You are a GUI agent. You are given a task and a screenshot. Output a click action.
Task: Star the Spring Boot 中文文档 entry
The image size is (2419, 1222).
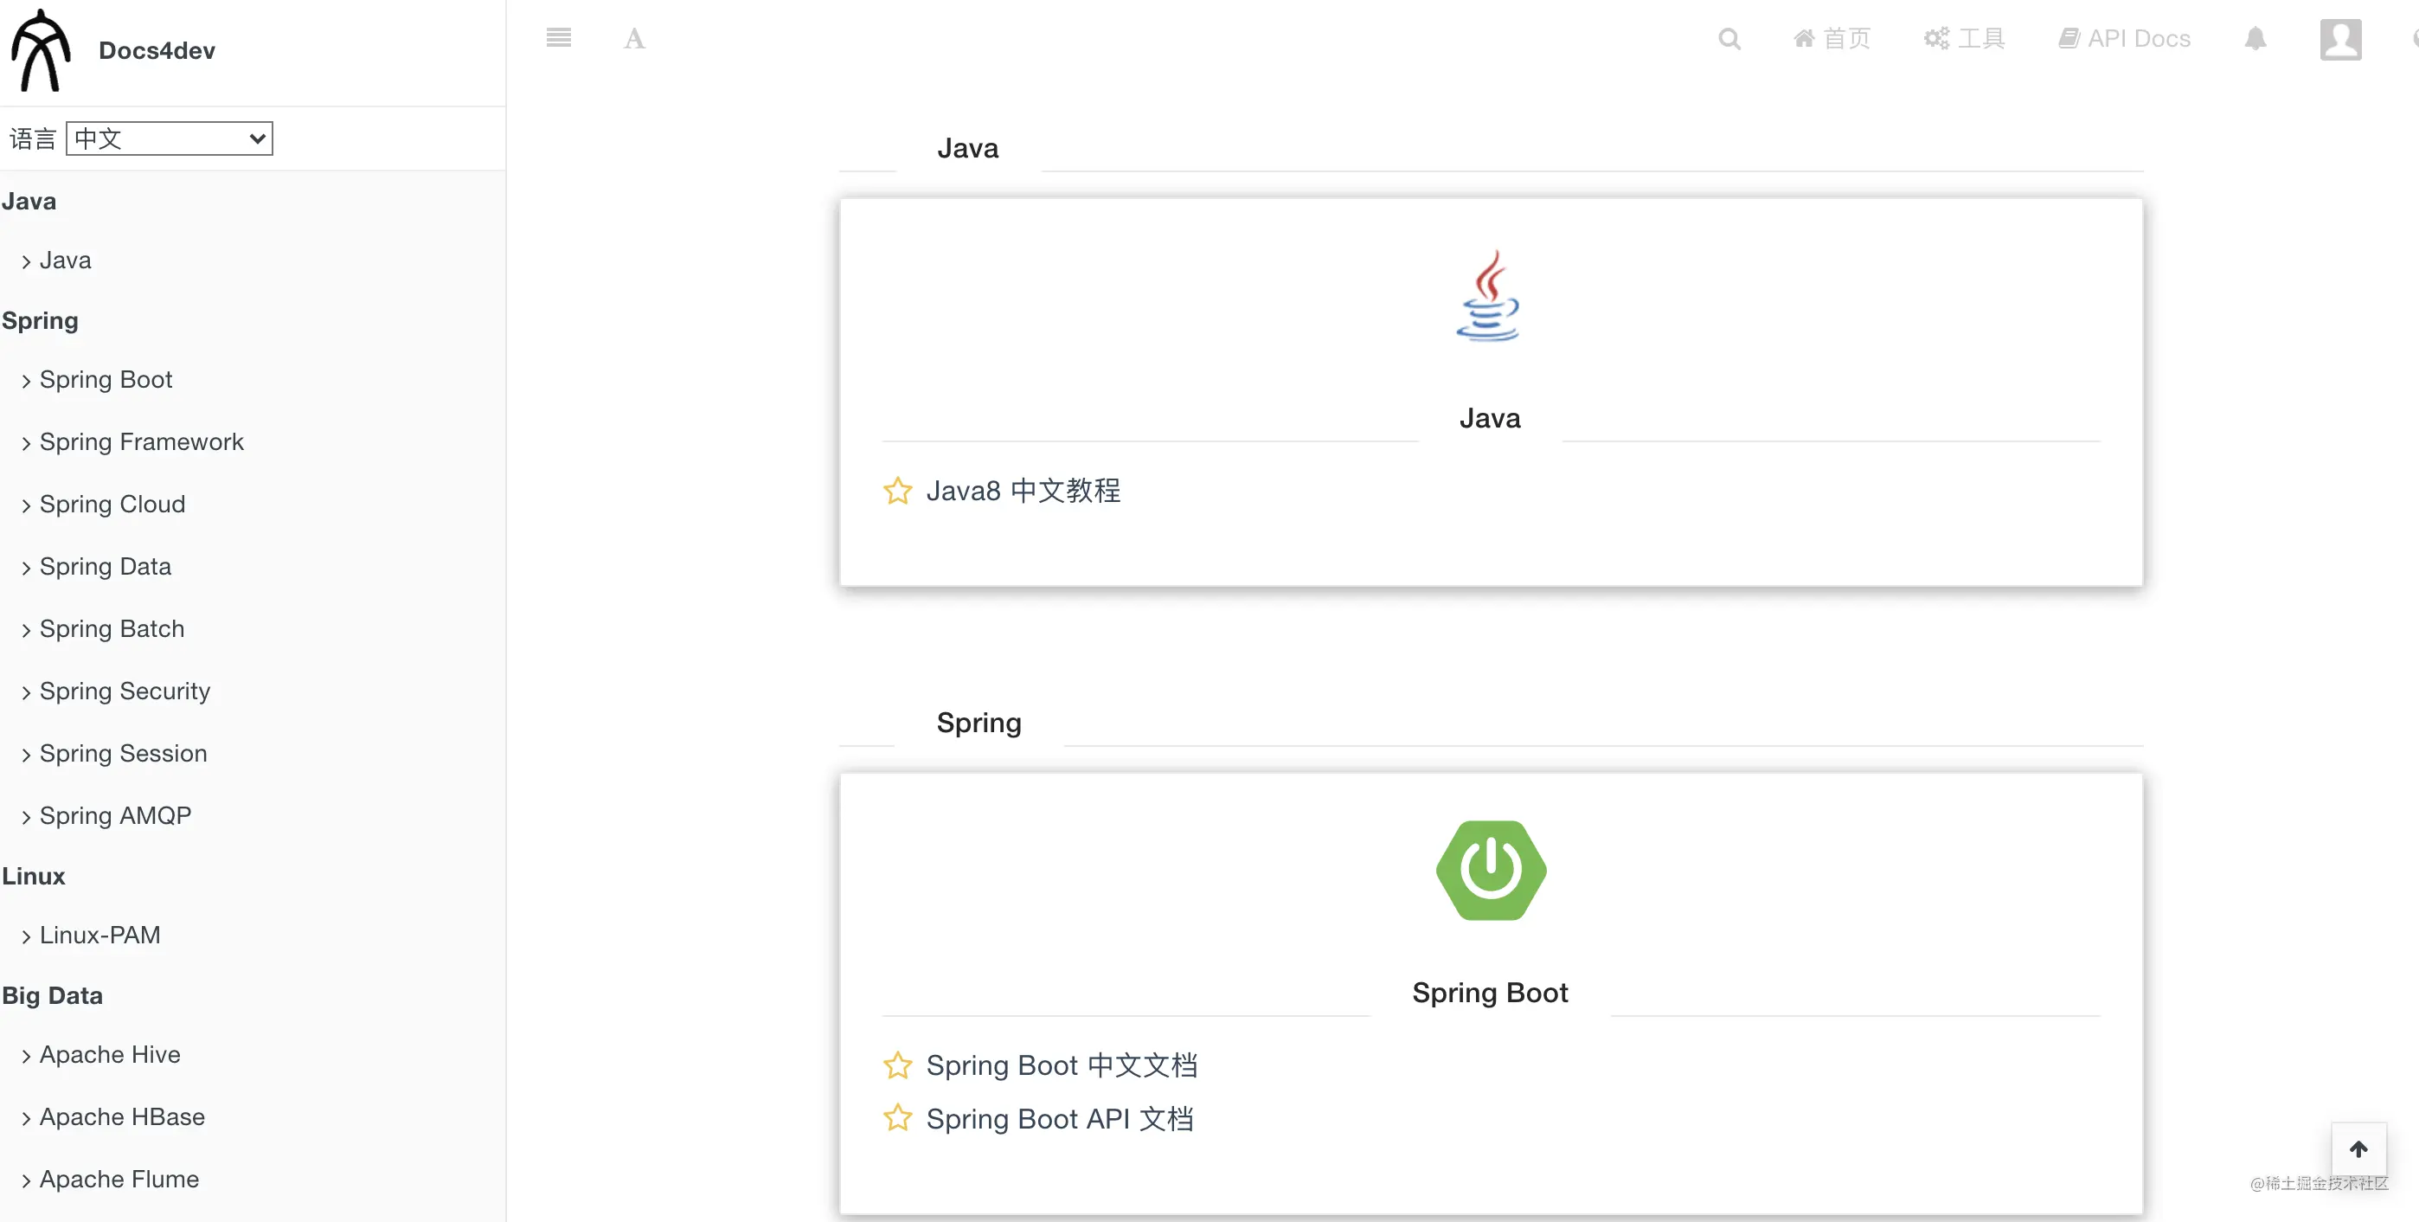click(x=898, y=1065)
